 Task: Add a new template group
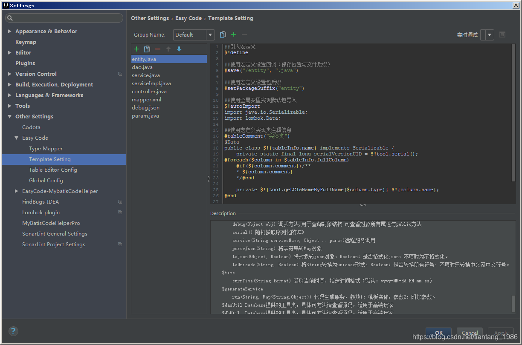[234, 34]
